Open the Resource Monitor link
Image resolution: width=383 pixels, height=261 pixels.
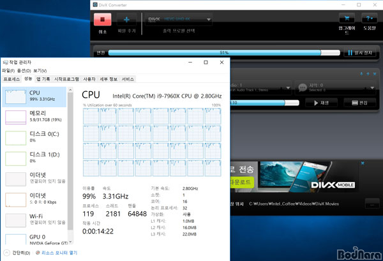click(x=59, y=253)
